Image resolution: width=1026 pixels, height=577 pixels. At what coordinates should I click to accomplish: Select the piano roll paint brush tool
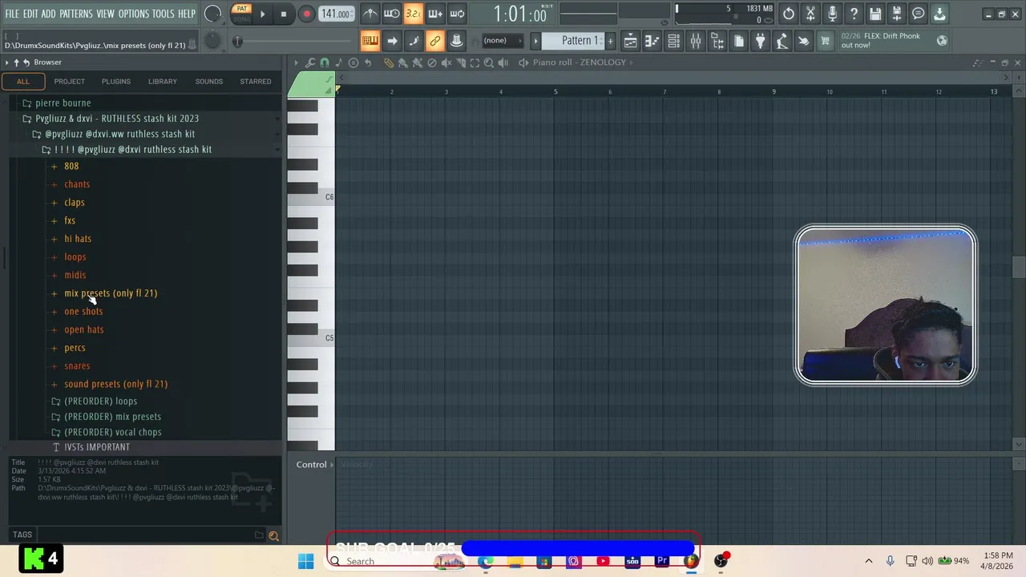[x=403, y=63]
